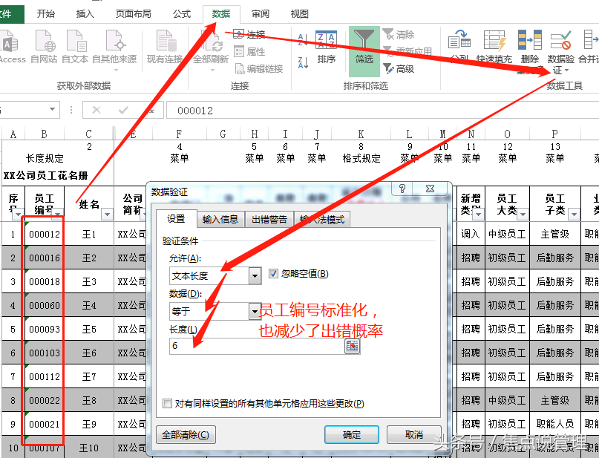
Task: Switch to the 插入 ribbon tab
Action: pos(85,14)
